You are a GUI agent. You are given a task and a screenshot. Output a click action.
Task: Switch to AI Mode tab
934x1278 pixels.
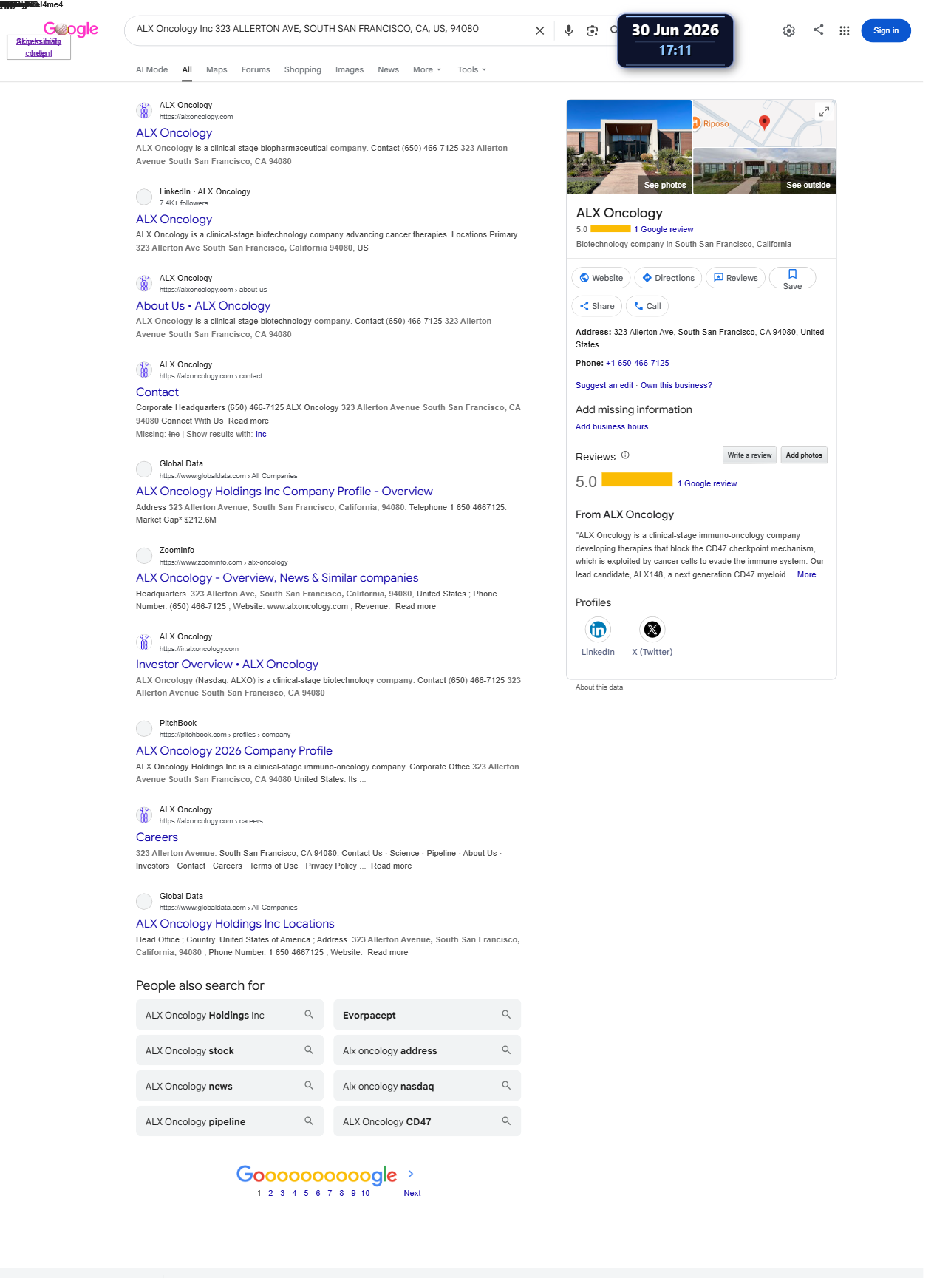[x=151, y=69]
